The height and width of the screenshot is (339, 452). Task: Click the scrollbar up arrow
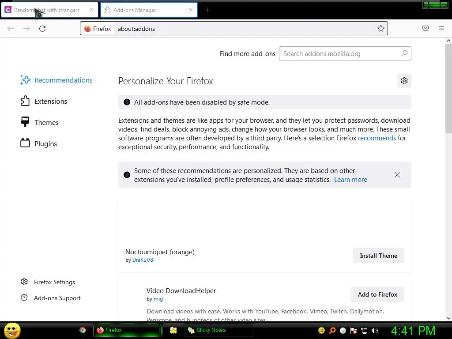click(x=448, y=41)
